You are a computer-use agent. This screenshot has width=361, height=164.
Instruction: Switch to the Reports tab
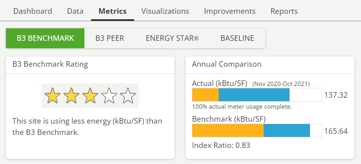tap(284, 11)
